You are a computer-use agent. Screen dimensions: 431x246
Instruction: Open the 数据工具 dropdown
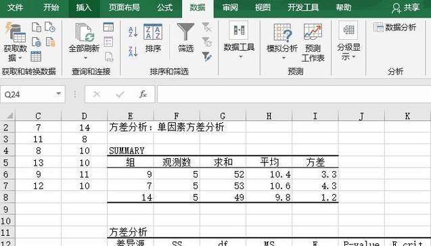(x=239, y=40)
